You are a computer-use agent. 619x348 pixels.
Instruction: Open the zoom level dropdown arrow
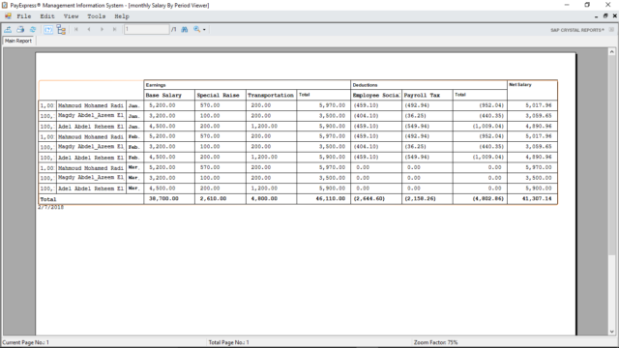click(204, 30)
